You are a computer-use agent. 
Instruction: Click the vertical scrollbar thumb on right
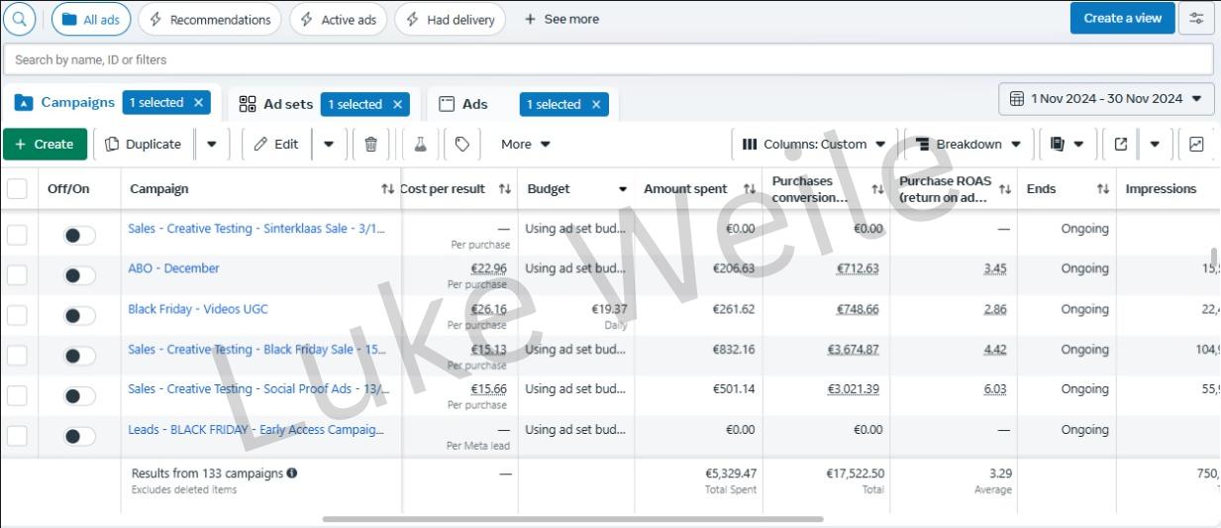pyautogui.click(x=1214, y=260)
